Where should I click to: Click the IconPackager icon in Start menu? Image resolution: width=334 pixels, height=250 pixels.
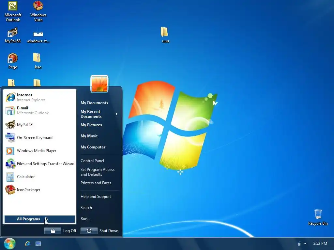click(10, 190)
